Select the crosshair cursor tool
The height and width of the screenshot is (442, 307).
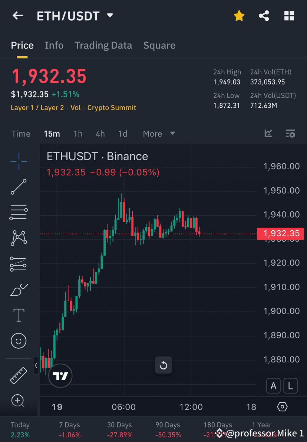point(19,161)
